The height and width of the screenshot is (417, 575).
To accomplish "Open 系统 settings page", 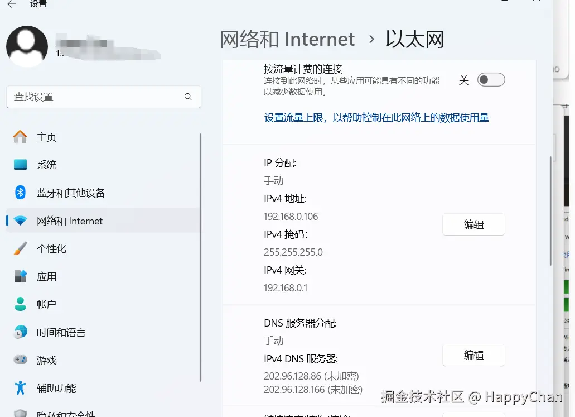I will coord(103,165).
